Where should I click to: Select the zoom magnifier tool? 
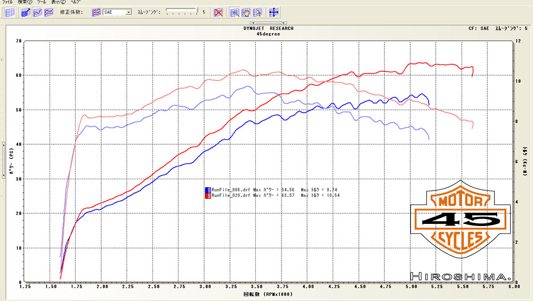point(235,12)
